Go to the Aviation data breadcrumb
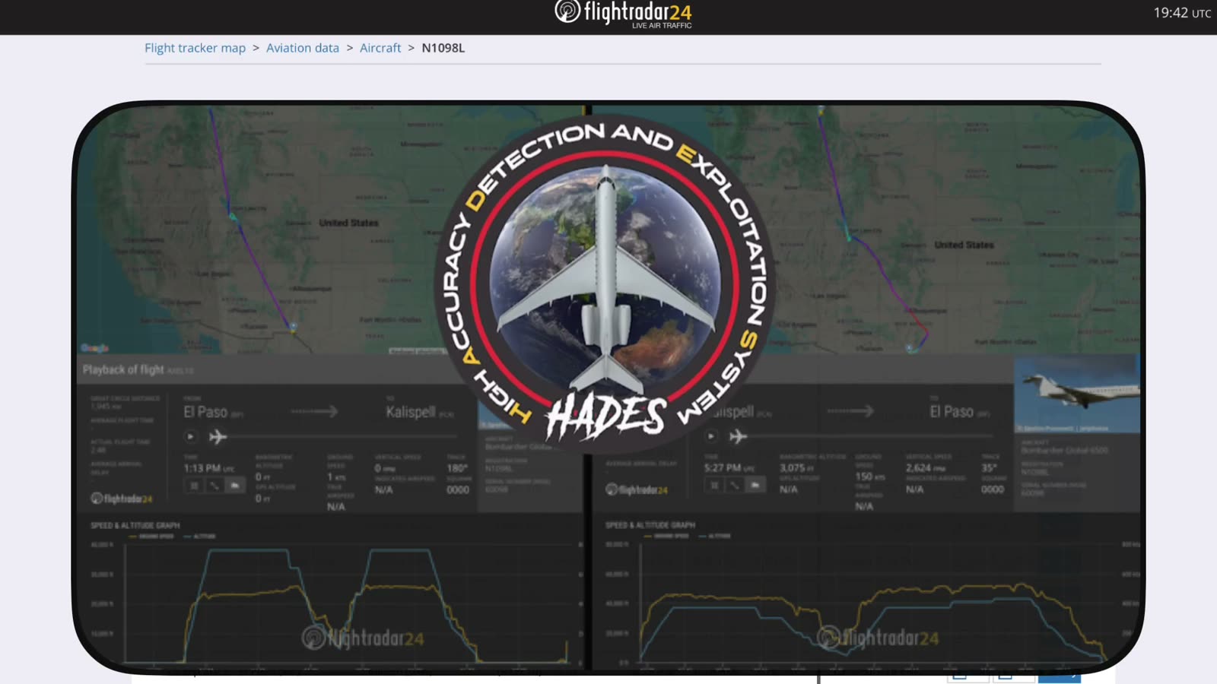Viewport: 1217px width, 684px height. (303, 48)
